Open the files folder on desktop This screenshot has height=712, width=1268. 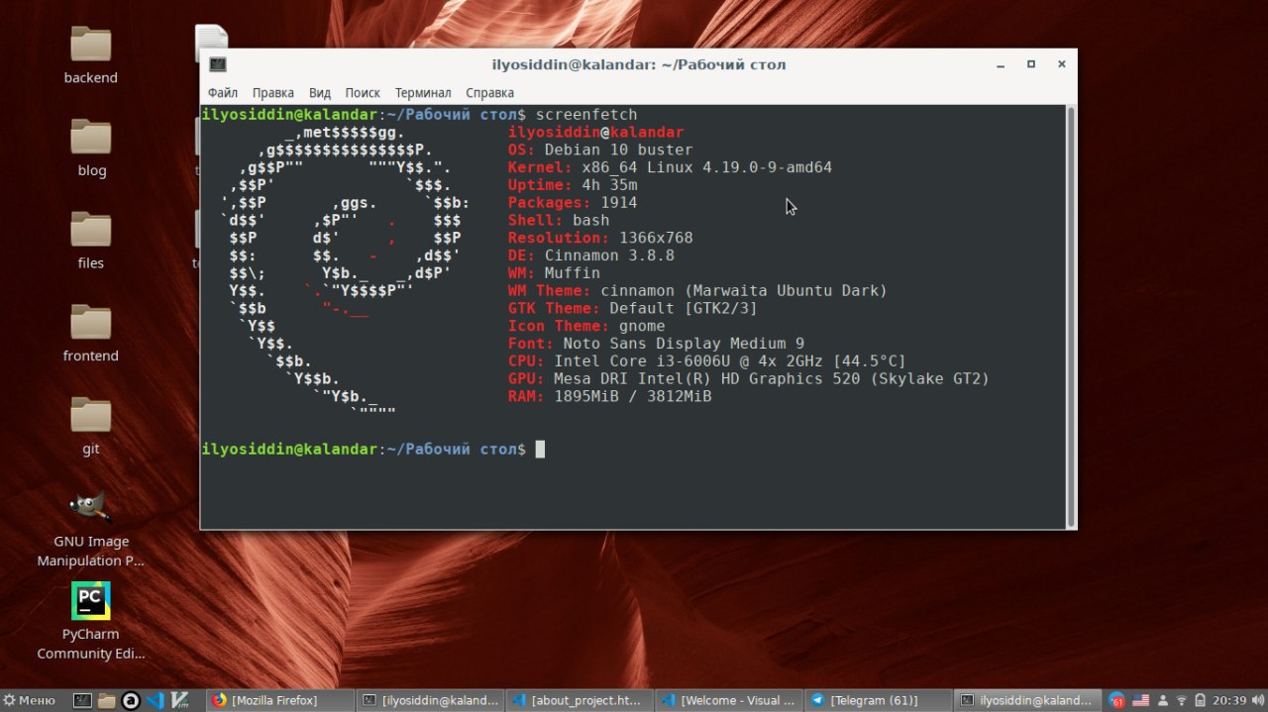(x=91, y=240)
